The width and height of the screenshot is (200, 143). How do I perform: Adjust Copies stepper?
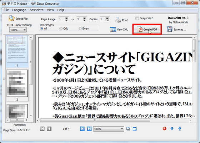(x=107, y=19)
